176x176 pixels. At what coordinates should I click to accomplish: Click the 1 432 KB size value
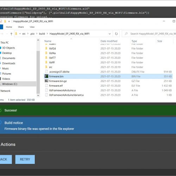[x=166, y=86]
